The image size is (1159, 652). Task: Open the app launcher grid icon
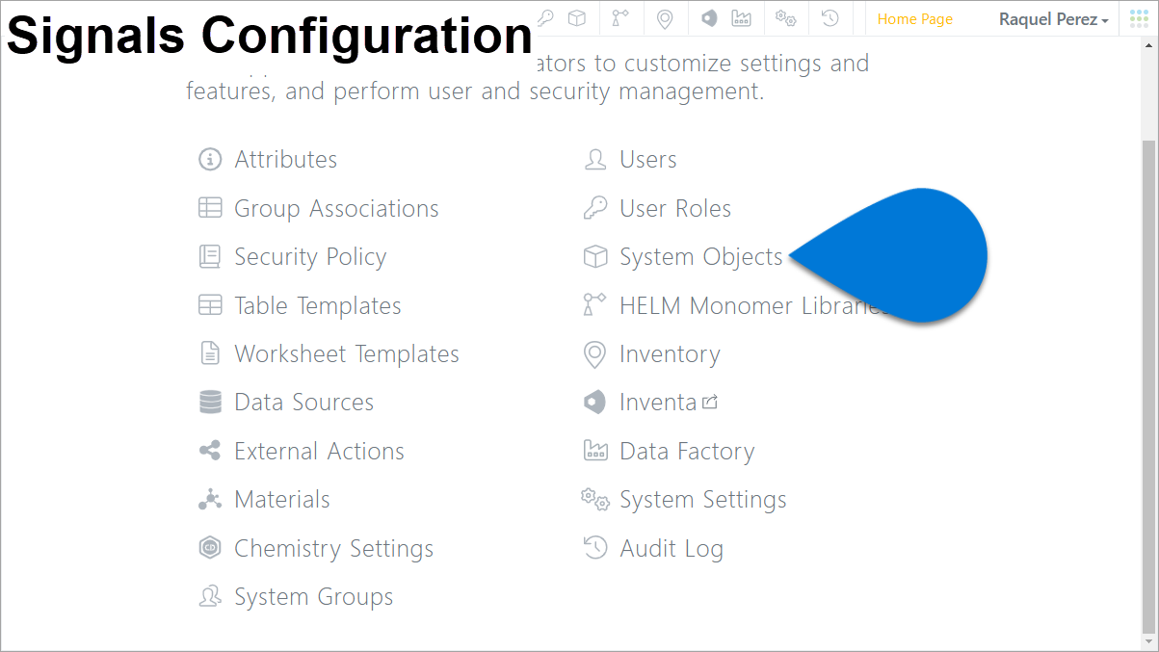click(1139, 18)
